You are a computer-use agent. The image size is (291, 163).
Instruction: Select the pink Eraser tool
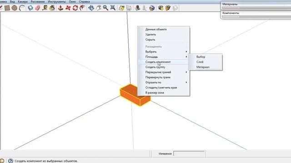coord(38,8)
